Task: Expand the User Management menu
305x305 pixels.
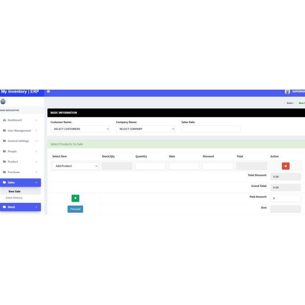Action: click(19, 131)
